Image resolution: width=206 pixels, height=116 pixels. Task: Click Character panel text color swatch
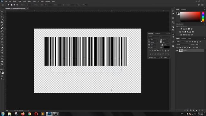pyautogui.click(x=166, y=47)
